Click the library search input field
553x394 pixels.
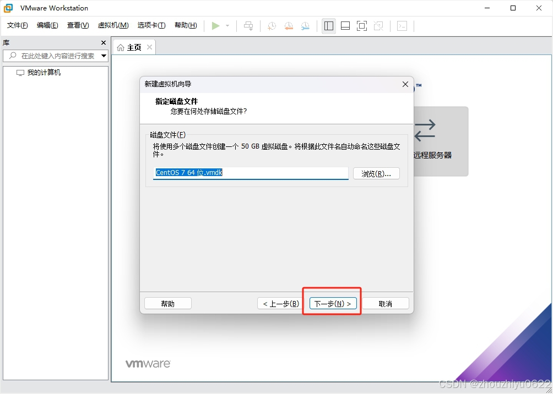[51, 56]
